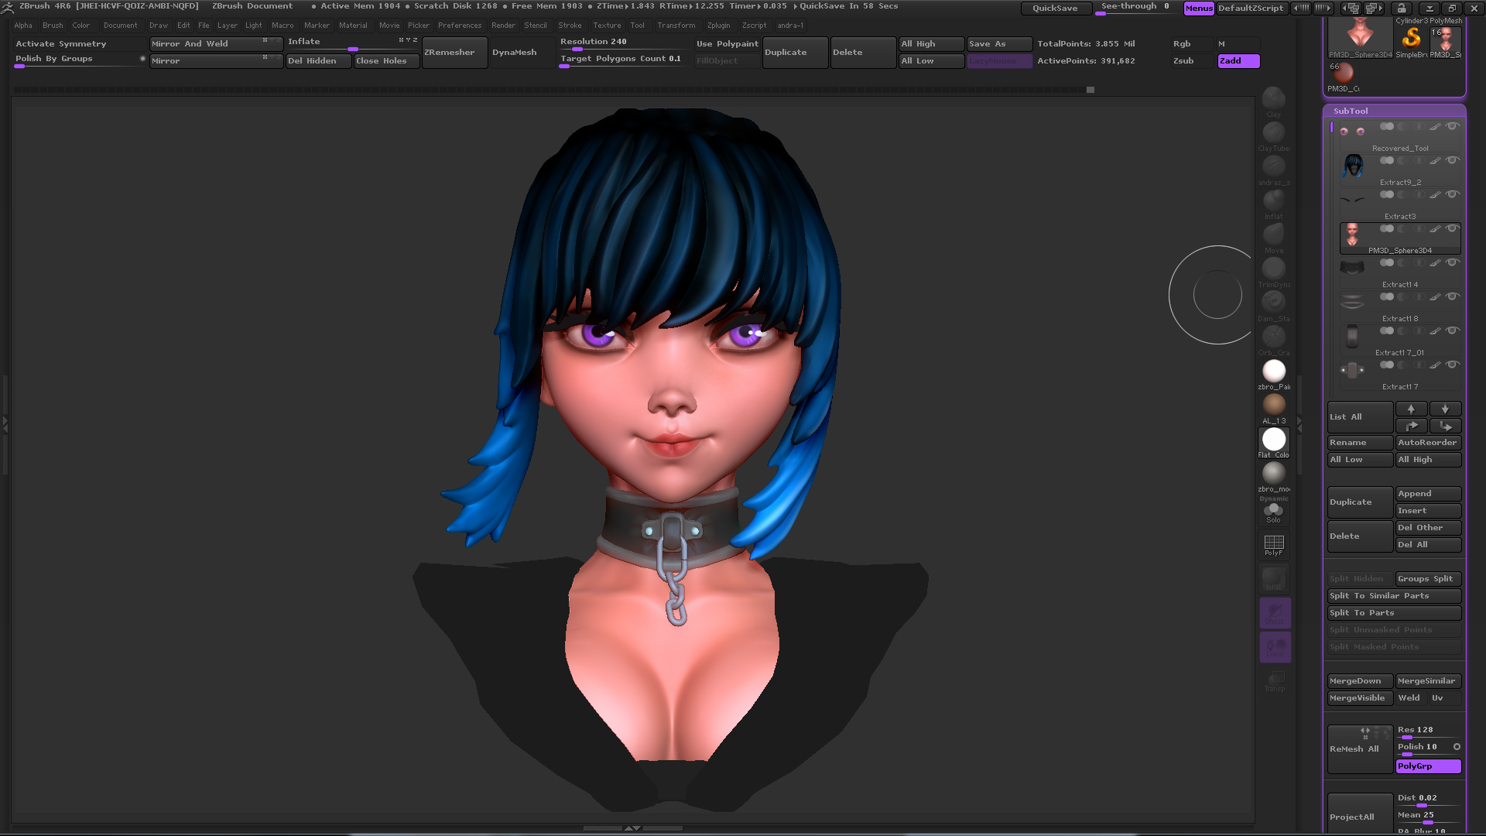Toggle the Rgb mode button
Screen dimensions: 1486x836
coord(1192,43)
